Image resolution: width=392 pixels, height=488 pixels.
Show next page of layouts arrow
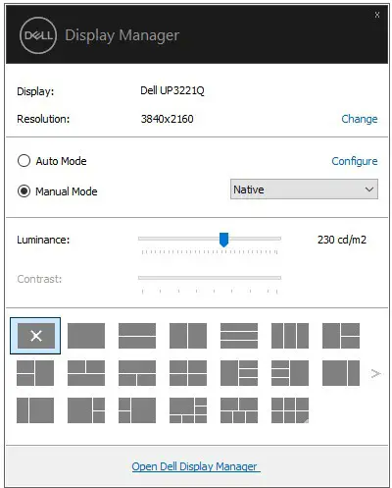(x=376, y=373)
